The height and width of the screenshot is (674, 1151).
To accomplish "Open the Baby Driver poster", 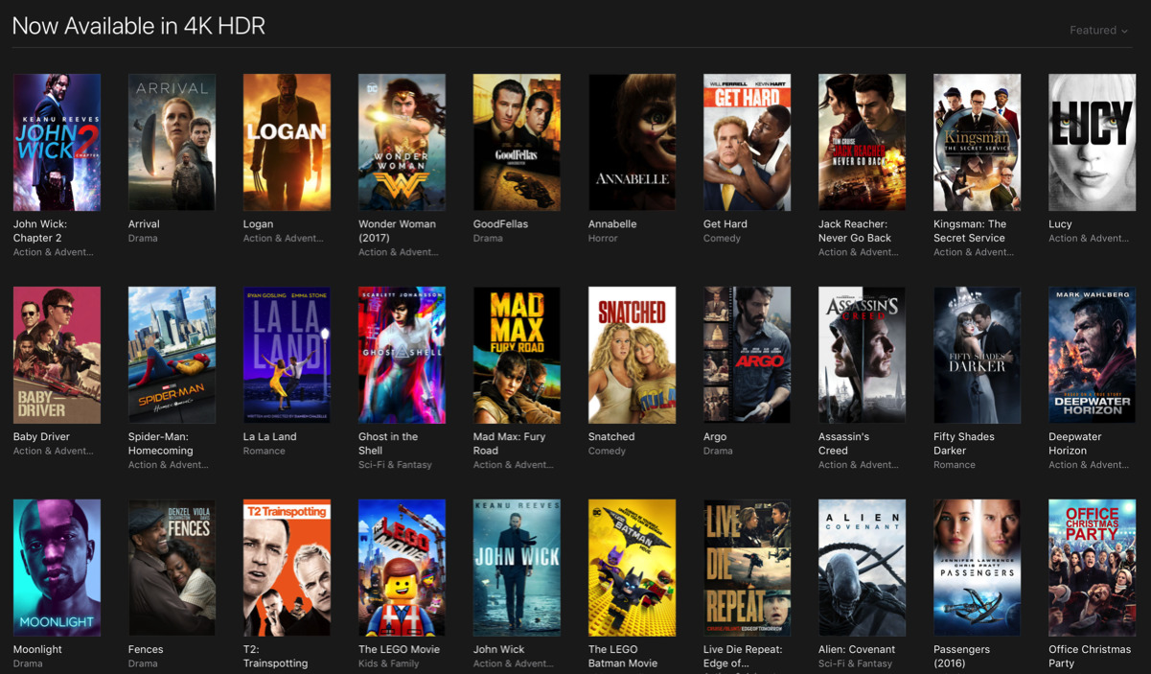I will coord(57,355).
